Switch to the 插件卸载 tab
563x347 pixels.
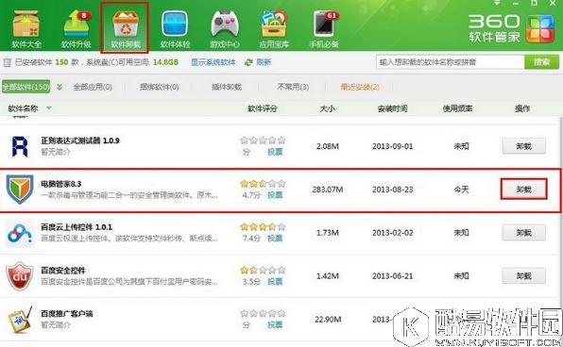(226, 87)
